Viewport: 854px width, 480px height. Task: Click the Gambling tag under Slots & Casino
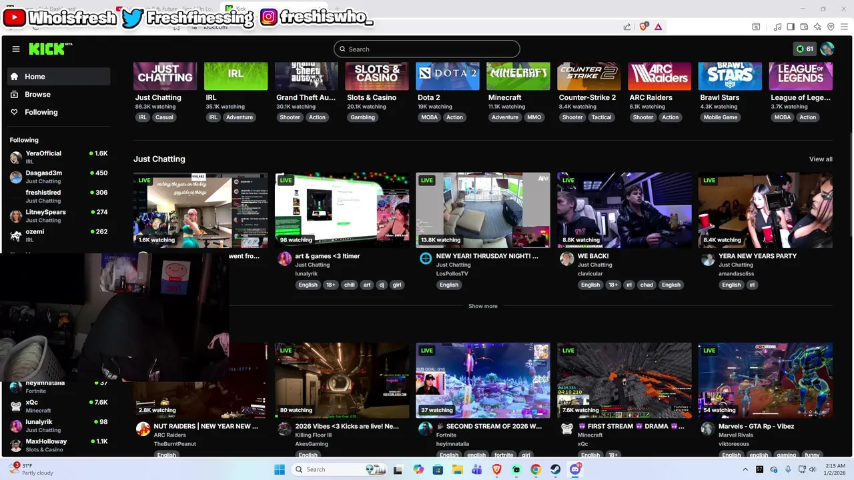tap(362, 117)
